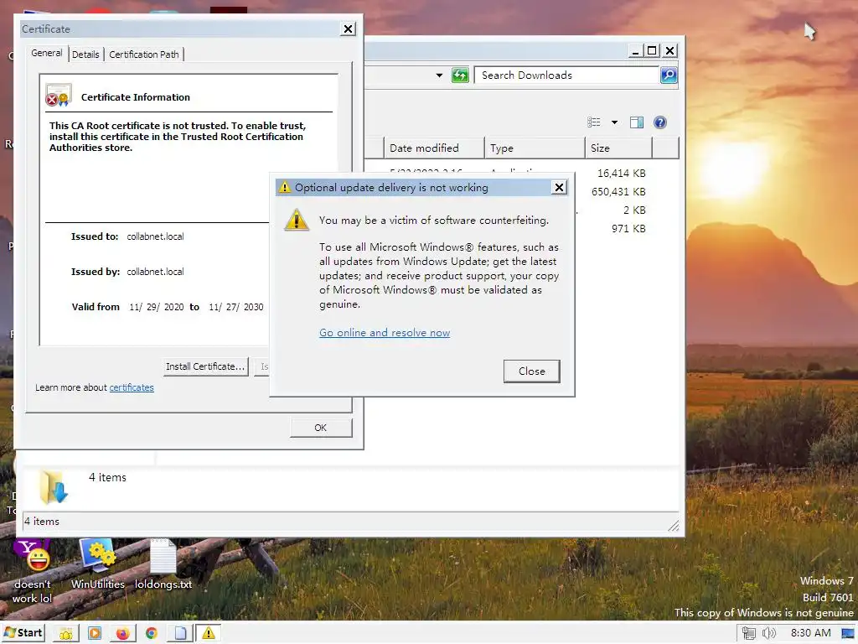Switch to the General tab

pyautogui.click(x=47, y=53)
